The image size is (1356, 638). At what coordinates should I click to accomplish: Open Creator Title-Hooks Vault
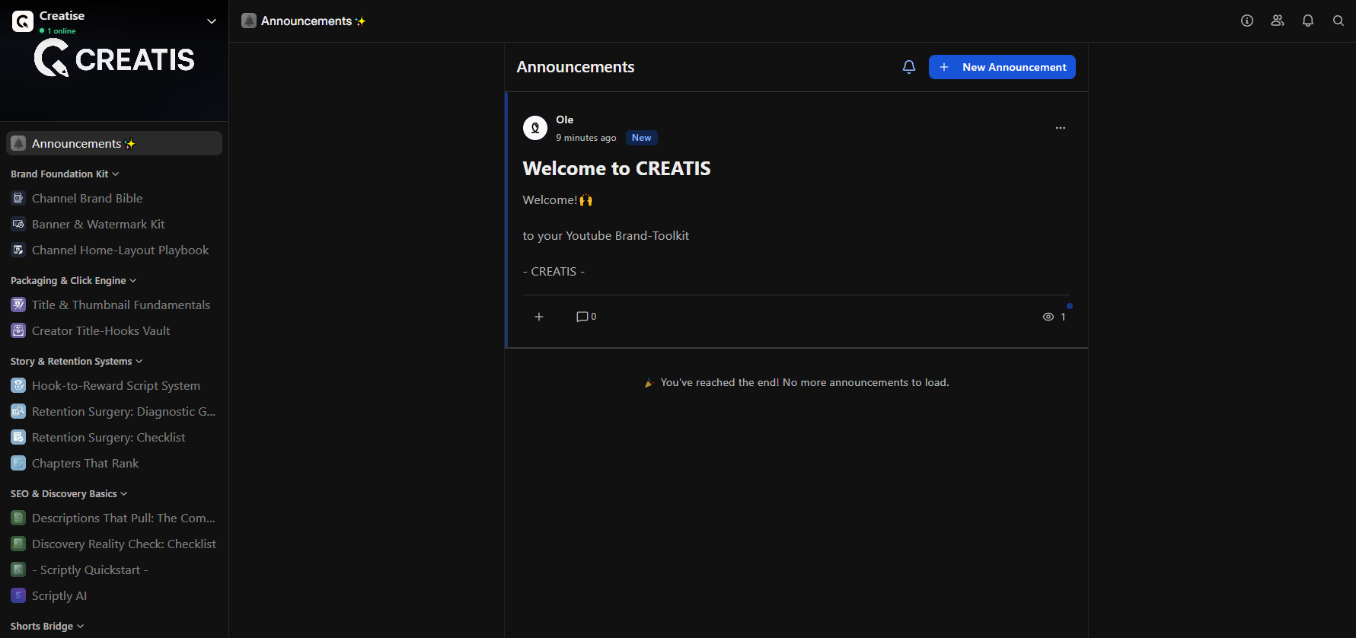point(114,330)
